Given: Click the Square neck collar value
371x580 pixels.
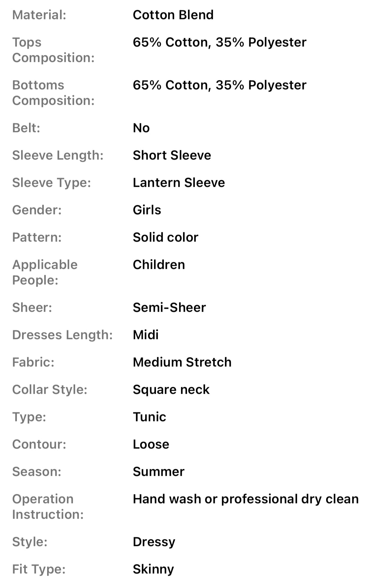Looking at the screenshot, I should [171, 390].
